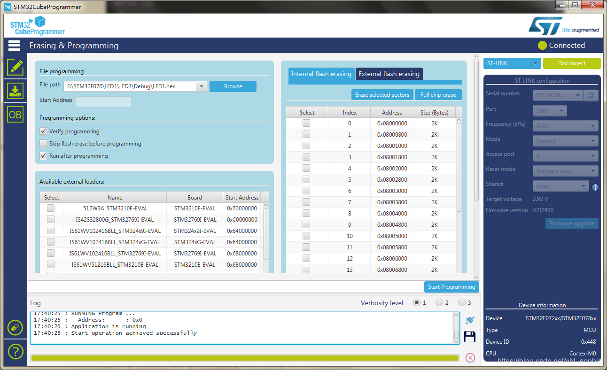Screen dimensions: 607x370
Task: Click Start Programming button
Action: tap(451, 287)
